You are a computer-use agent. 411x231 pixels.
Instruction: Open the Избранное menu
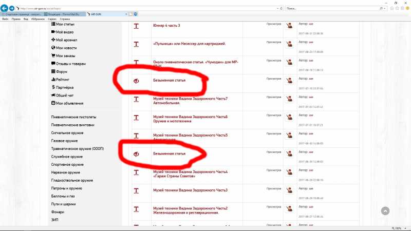coord(38,19)
